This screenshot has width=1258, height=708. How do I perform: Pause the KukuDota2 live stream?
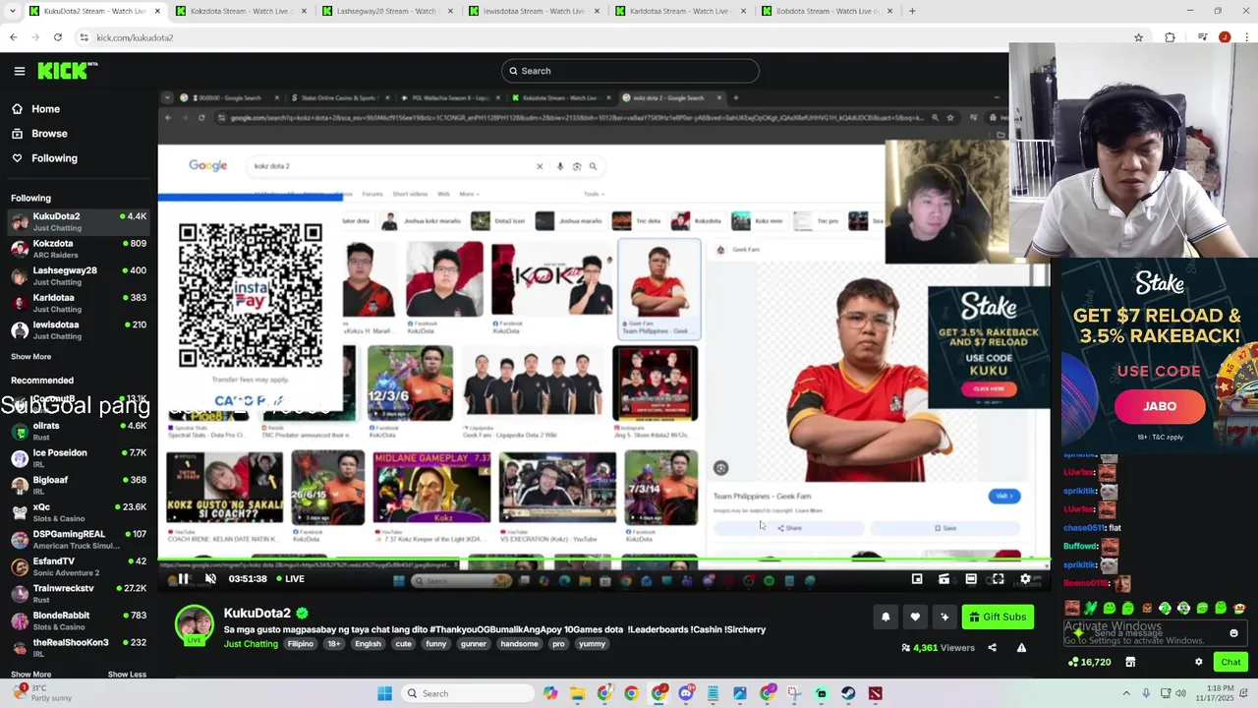point(183,578)
